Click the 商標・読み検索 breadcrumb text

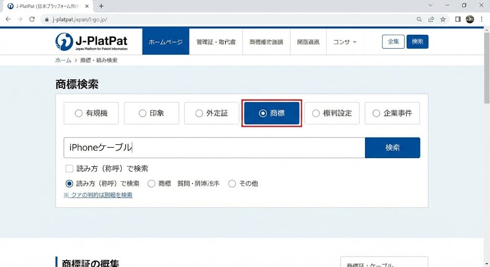(99, 60)
